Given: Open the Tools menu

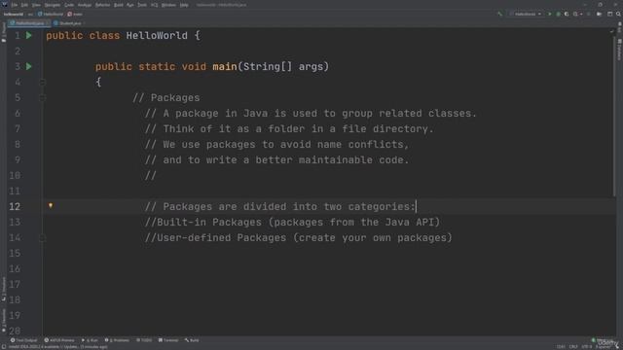Looking at the screenshot, I should click(x=142, y=5).
